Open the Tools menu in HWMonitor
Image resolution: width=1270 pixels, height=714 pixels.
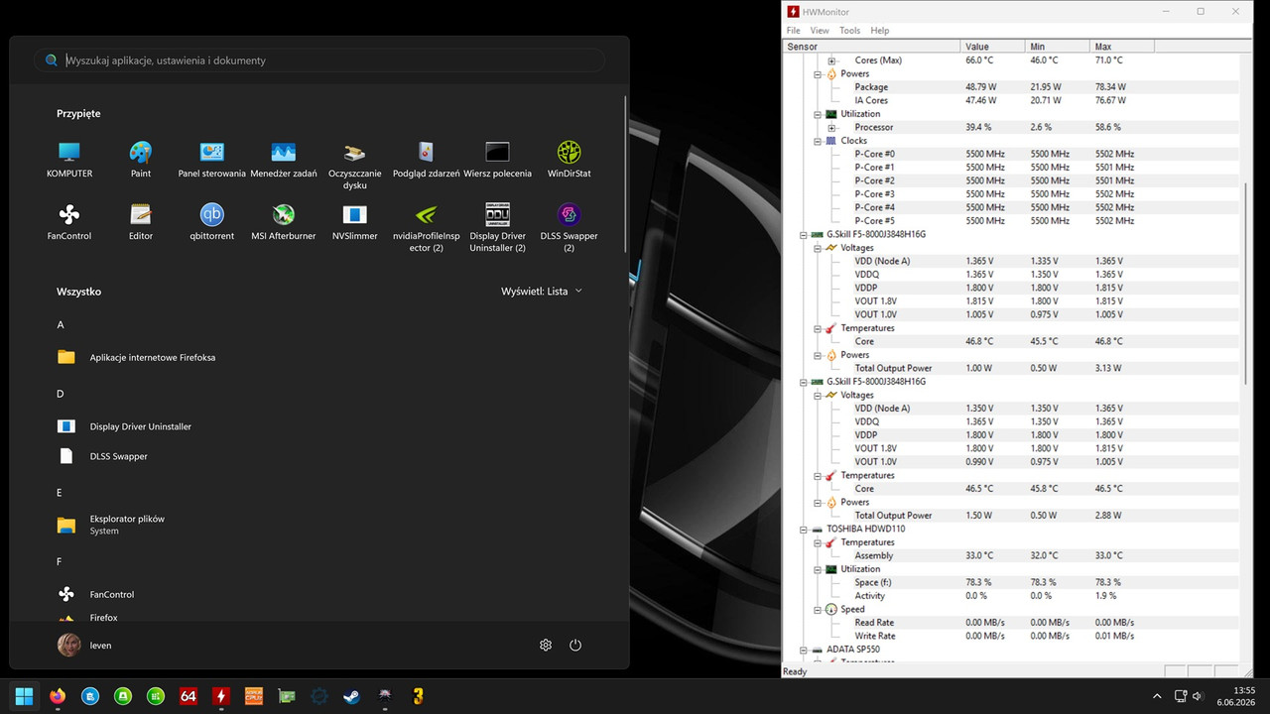coord(849,31)
